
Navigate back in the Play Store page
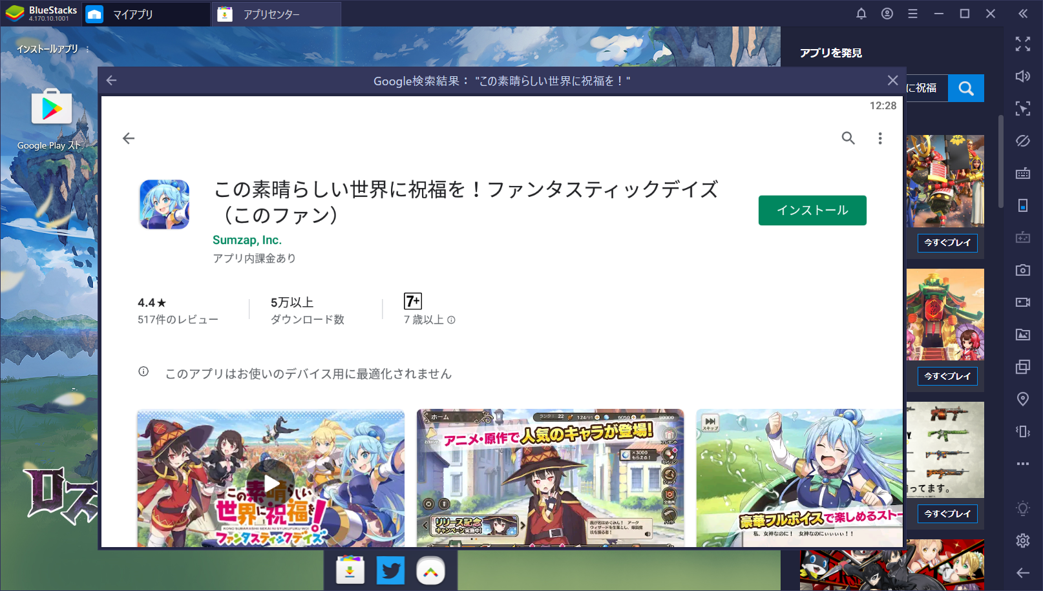click(x=129, y=138)
